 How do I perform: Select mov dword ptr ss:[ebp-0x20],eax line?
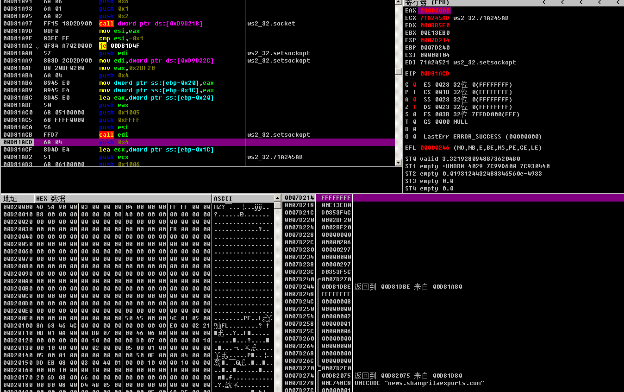pos(156,83)
